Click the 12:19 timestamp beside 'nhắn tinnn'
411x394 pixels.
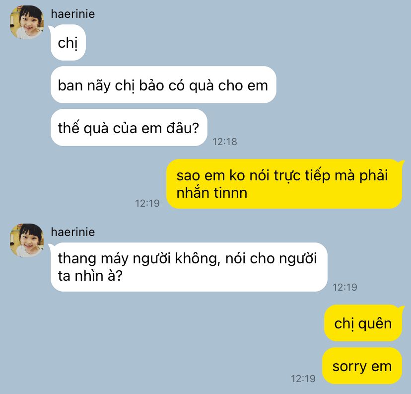[147, 203]
